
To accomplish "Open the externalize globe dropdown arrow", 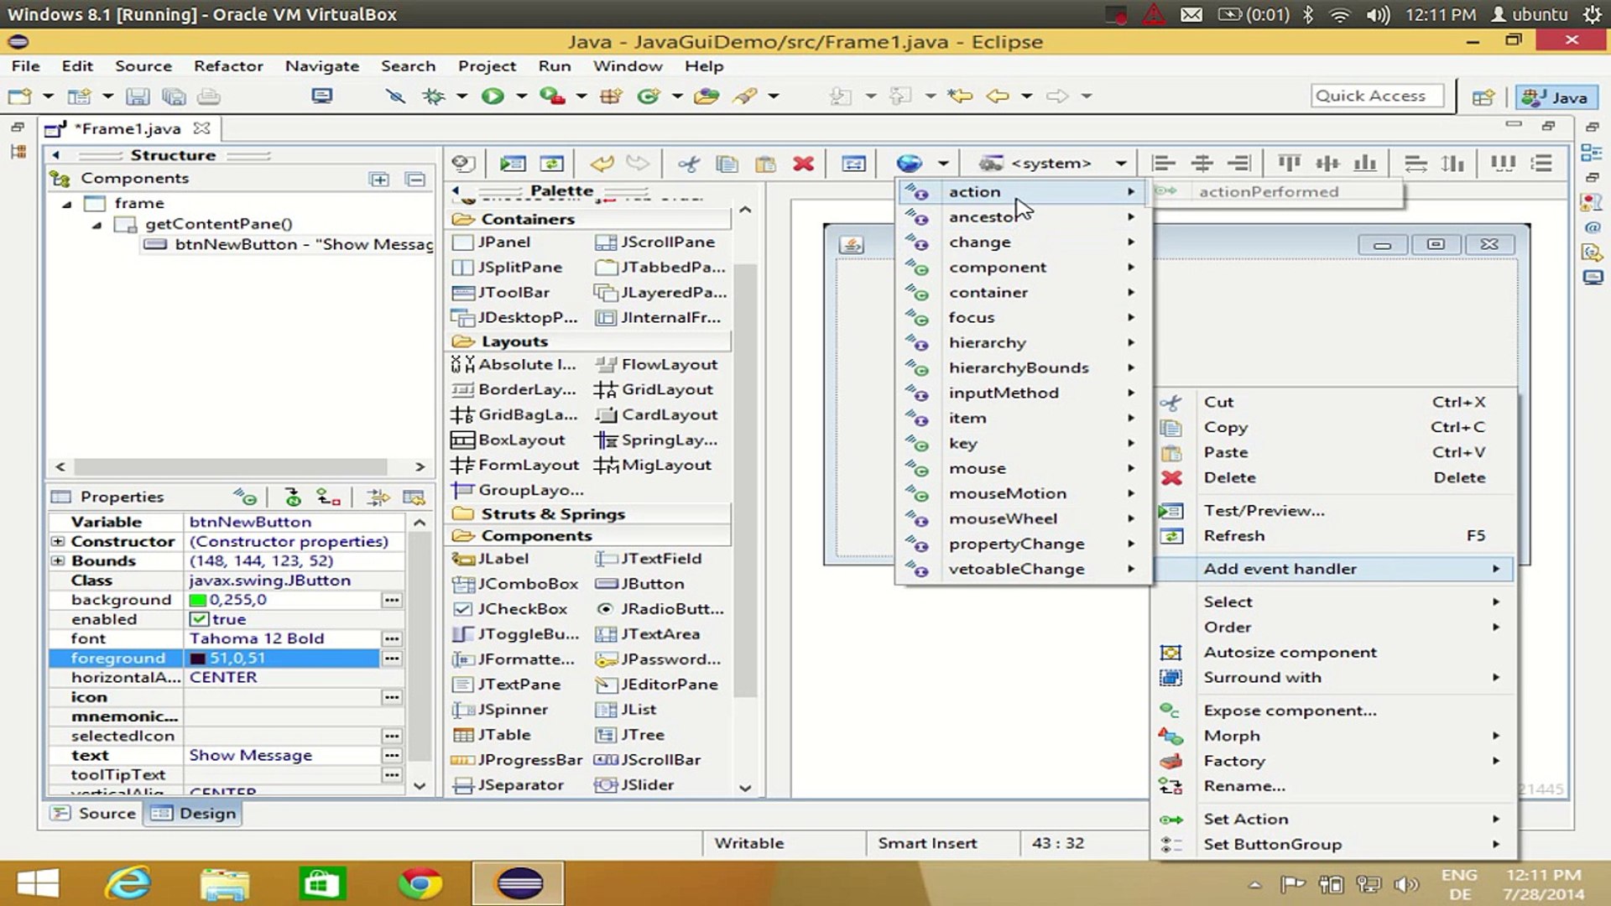I will click(943, 164).
